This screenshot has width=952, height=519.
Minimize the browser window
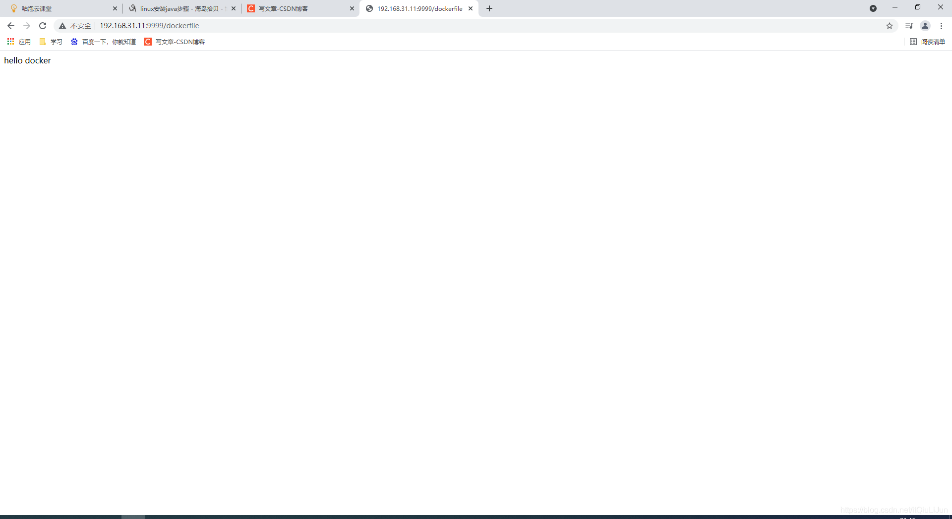click(x=895, y=7)
